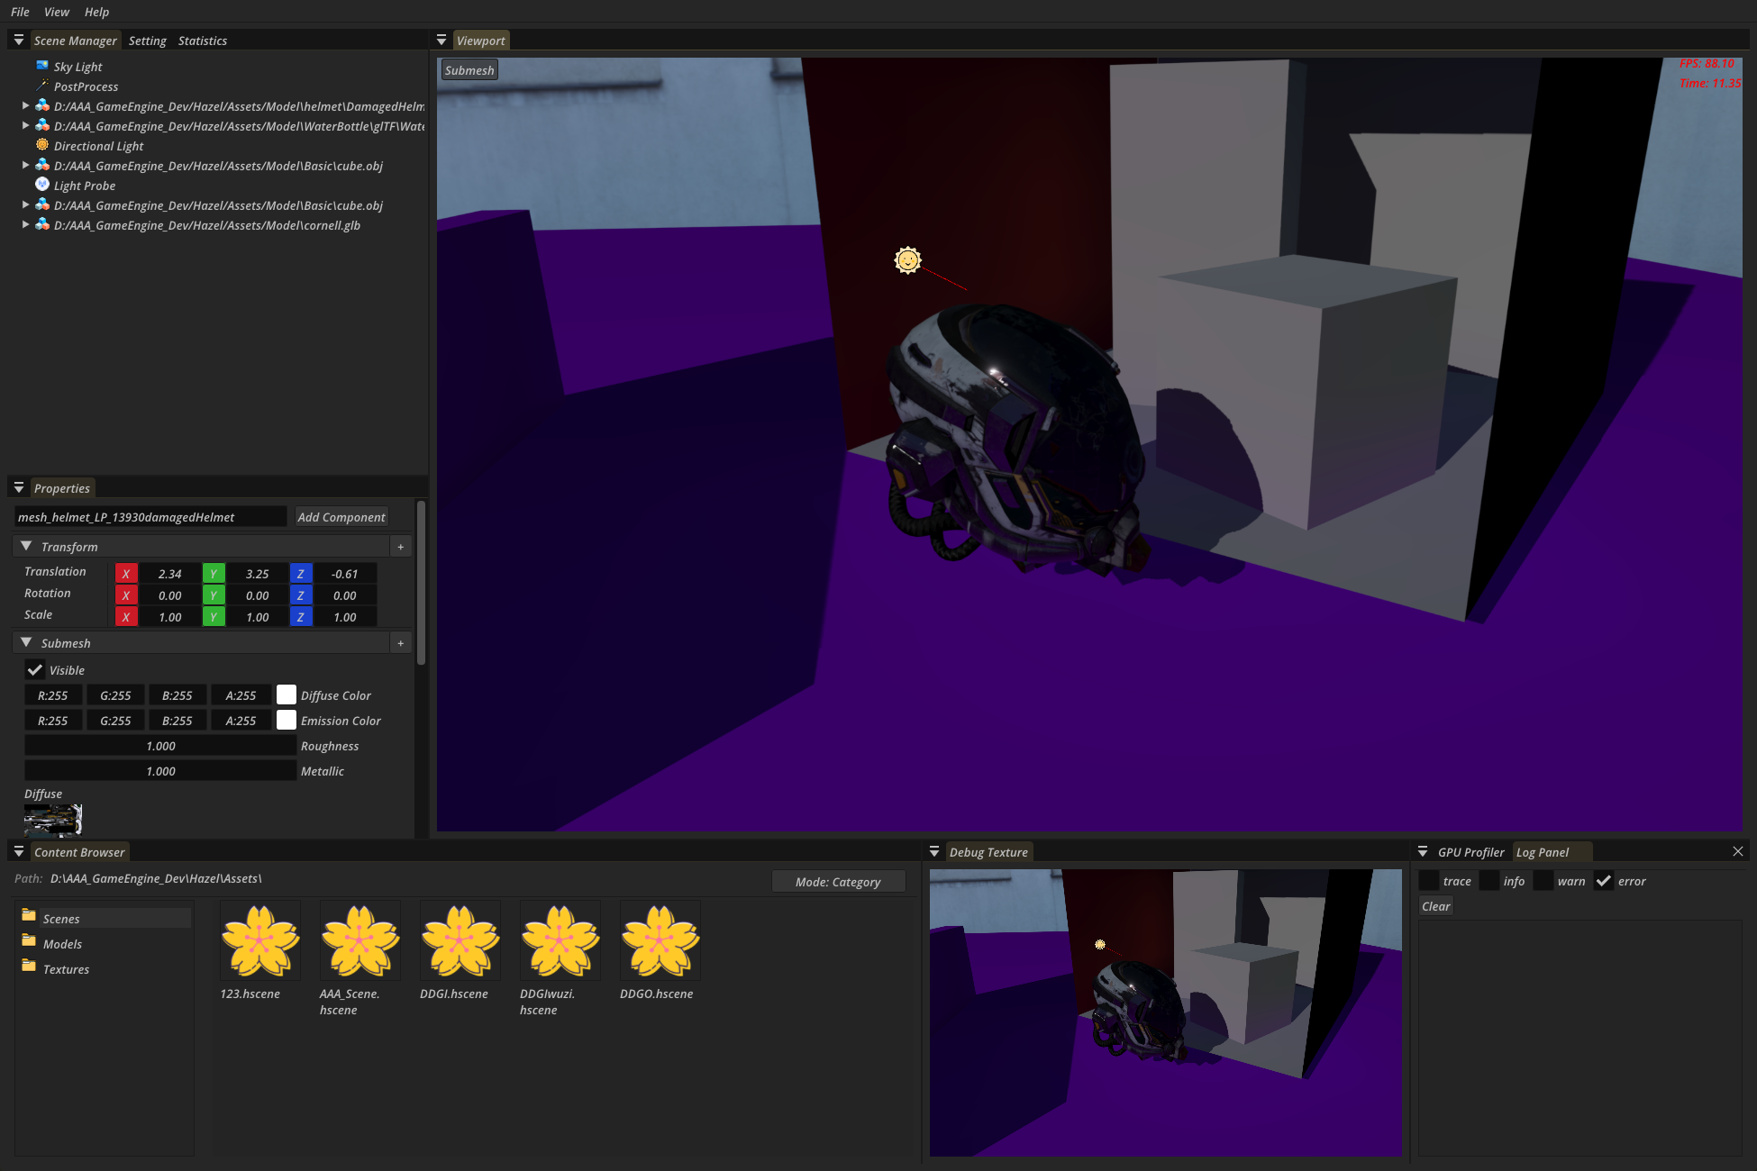Switch to the Statistics tab
1757x1171 pixels.
coord(202,41)
